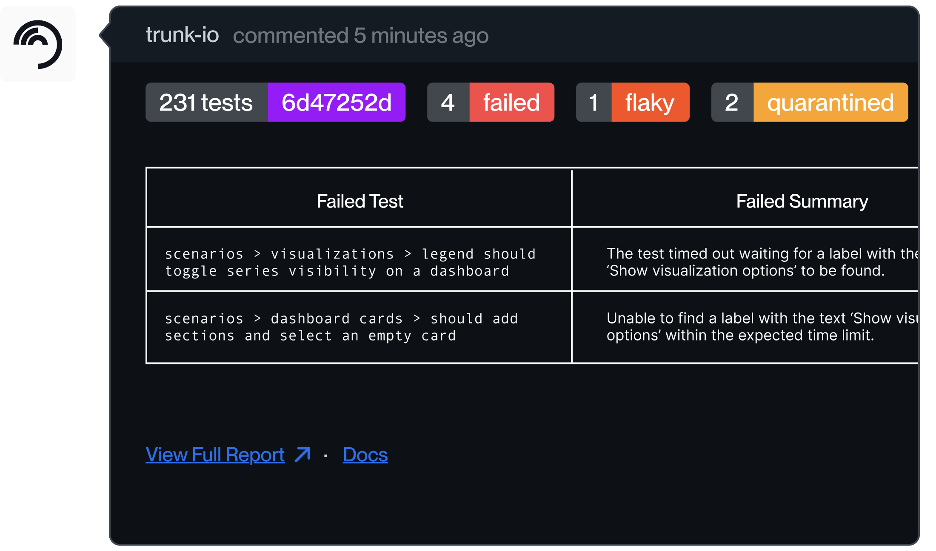The width and height of the screenshot is (936, 551).
Task: Click the 231 tests badge
Action: [x=207, y=102]
